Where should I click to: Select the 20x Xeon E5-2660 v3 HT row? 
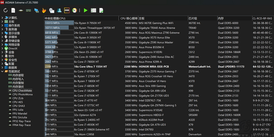pos(159,52)
